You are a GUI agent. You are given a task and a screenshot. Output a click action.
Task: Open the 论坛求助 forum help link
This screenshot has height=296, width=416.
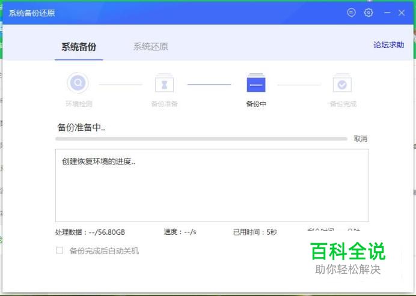[389, 45]
